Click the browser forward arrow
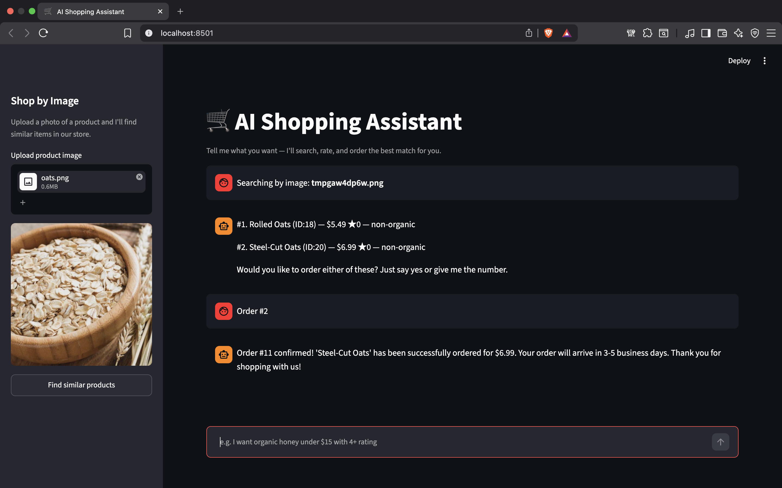Screen dimensions: 782x488 pyautogui.click(x=27, y=33)
